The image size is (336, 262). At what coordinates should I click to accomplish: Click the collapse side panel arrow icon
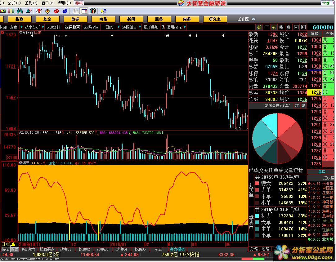pyautogui.click(x=303, y=27)
